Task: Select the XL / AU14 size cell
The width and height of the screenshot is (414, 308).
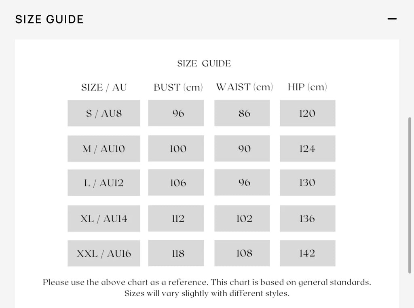Action: (x=104, y=219)
